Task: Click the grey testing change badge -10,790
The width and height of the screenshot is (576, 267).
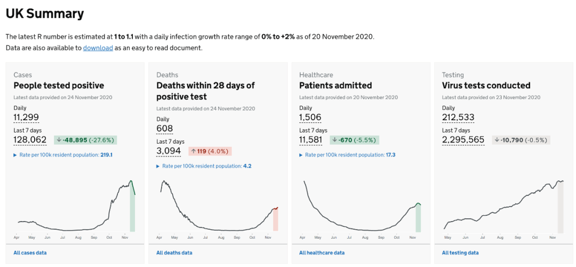Action: tap(521, 140)
